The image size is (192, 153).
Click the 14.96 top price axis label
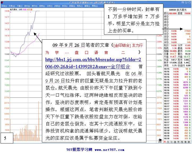7,11
